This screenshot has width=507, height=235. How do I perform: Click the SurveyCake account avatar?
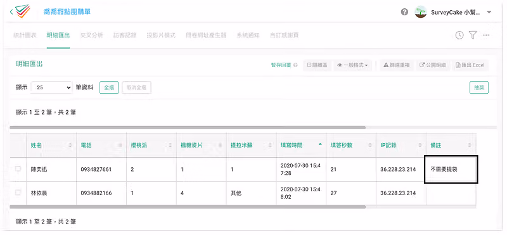pos(421,12)
